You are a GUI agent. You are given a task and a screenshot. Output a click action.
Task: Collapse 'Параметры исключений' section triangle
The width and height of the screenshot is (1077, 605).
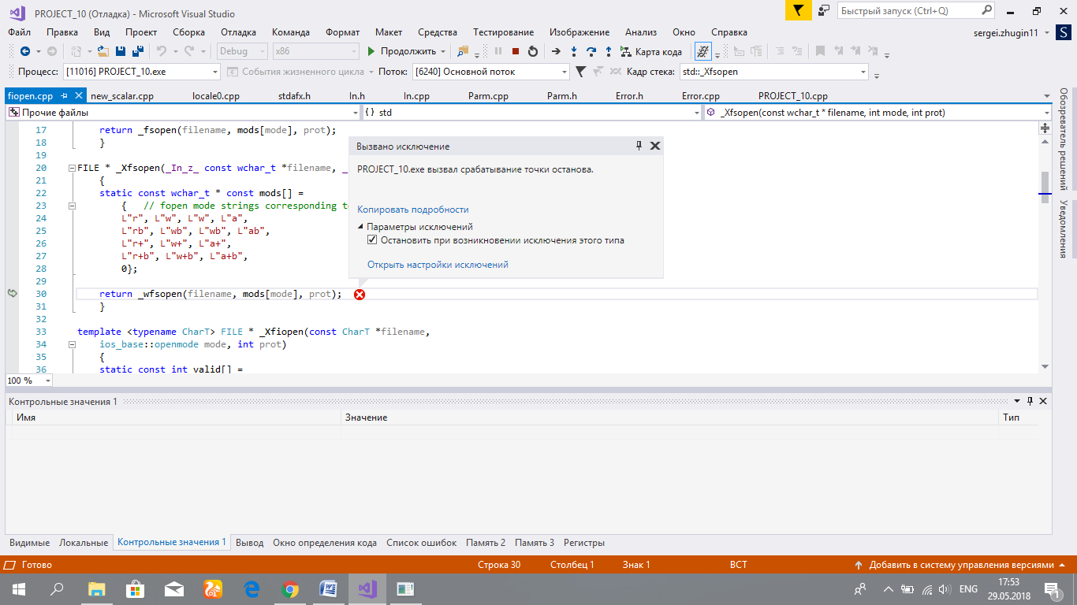tap(360, 227)
